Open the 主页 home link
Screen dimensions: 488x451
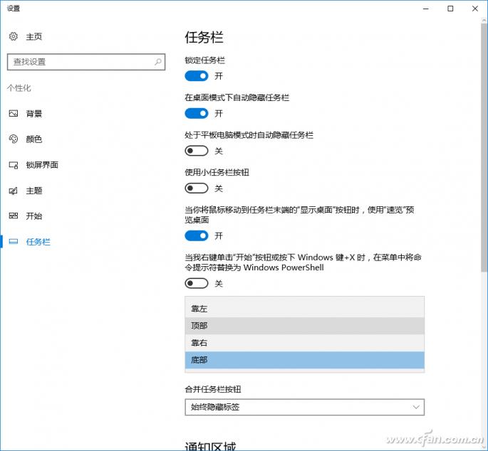pos(34,37)
